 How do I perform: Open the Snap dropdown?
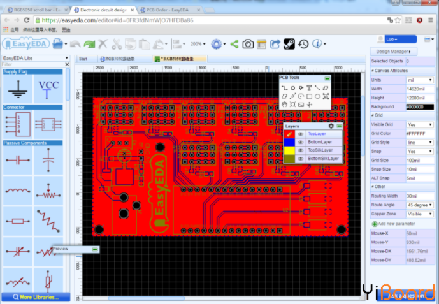point(420,152)
